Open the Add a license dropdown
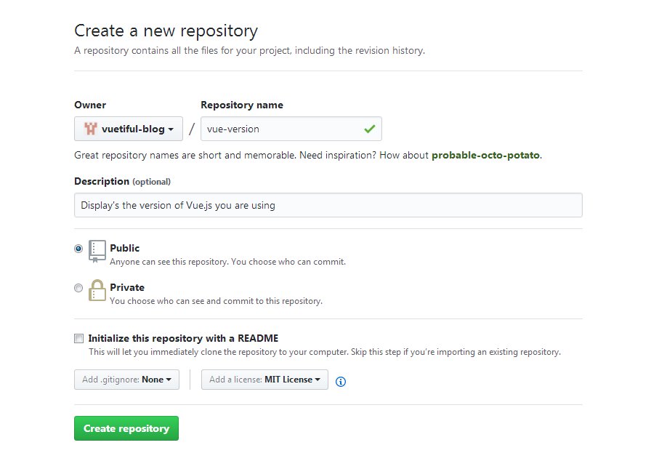Image resolution: width=651 pixels, height=469 pixels. pyautogui.click(x=264, y=380)
